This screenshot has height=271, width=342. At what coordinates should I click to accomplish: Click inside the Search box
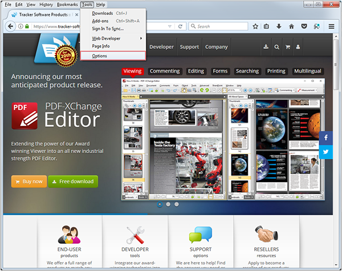[x=218, y=26]
